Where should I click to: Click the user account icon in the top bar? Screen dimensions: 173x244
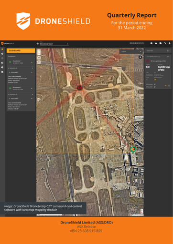[170, 43]
